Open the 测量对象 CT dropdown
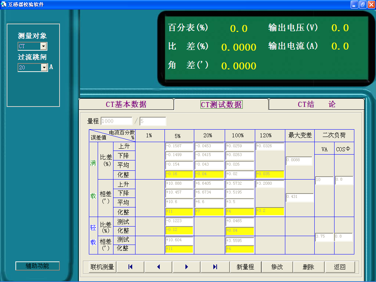Viewport: 376px width, 282px height. [x=43, y=46]
